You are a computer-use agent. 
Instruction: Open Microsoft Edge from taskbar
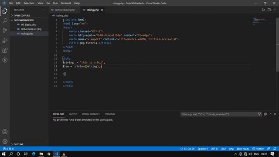pos(34,154)
